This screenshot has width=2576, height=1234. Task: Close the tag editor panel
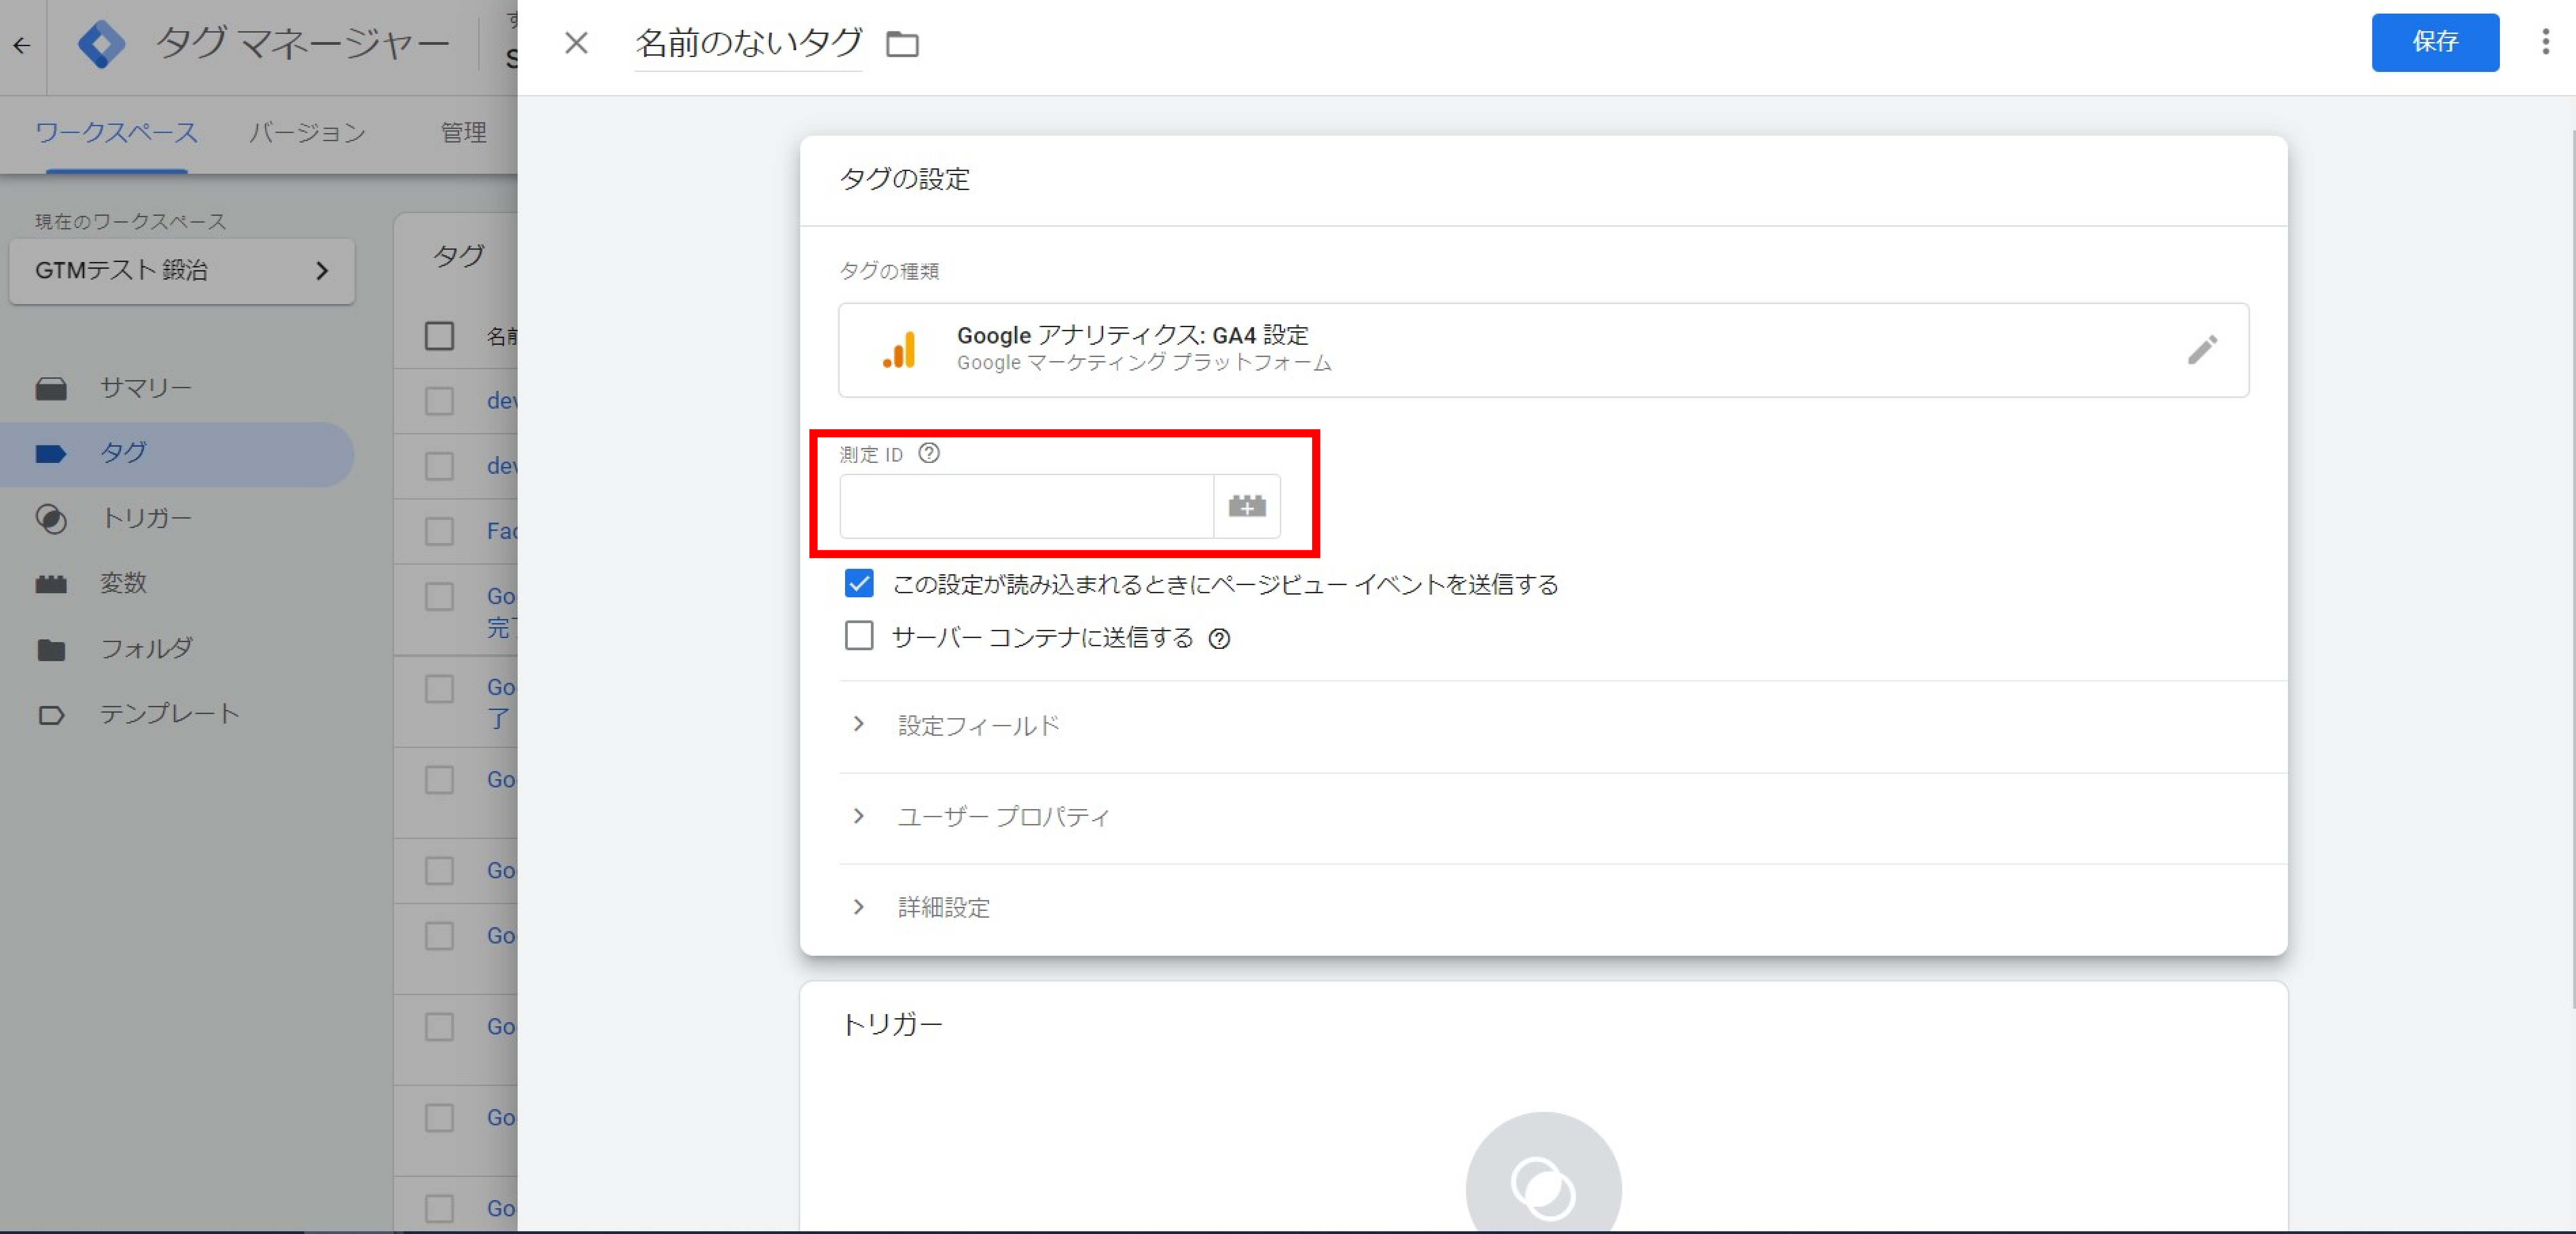click(576, 43)
